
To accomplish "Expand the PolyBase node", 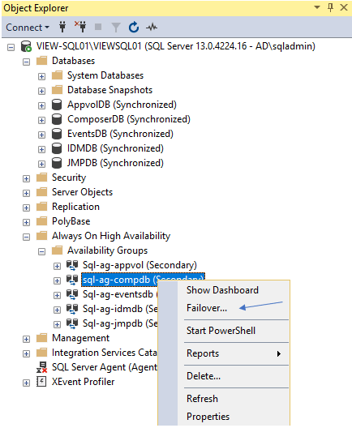I will 26,222.
